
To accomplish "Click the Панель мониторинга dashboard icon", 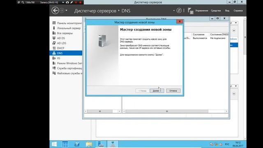I will pos(54,23).
